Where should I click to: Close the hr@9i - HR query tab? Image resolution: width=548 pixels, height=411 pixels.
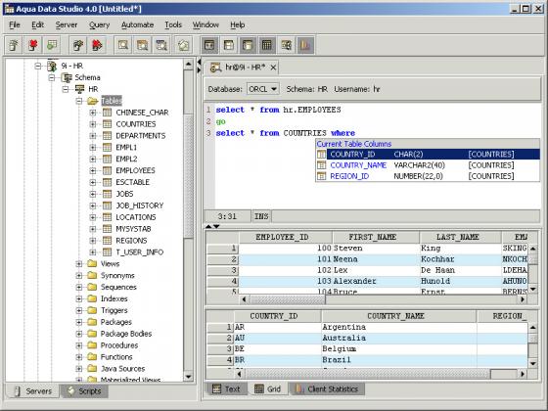point(273,68)
